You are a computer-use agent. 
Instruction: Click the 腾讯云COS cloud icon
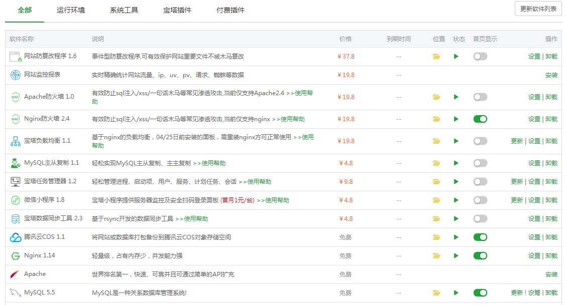15,237
